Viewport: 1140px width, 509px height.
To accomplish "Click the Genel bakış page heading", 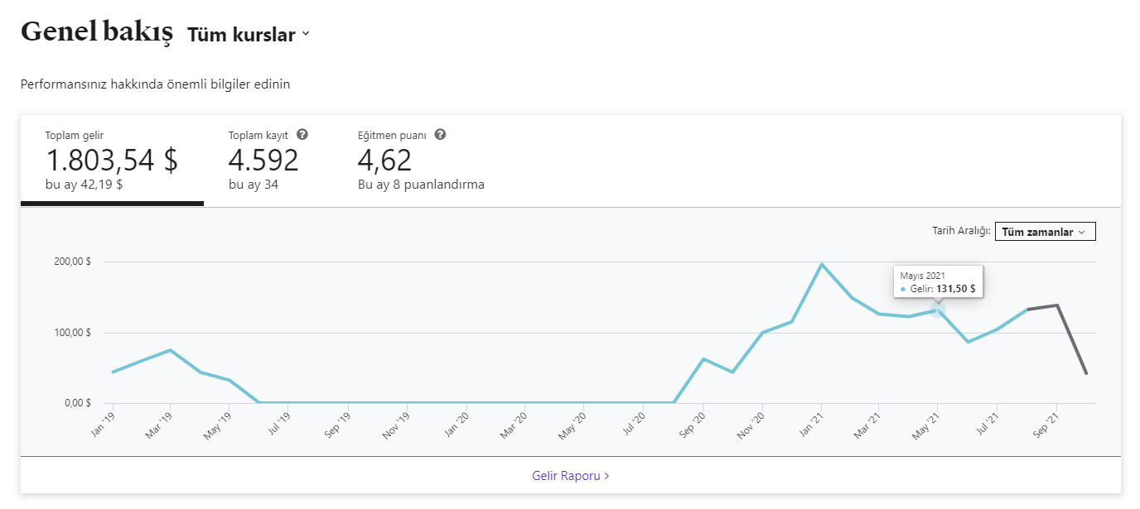I will pyautogui.click(x=96, y=32).
